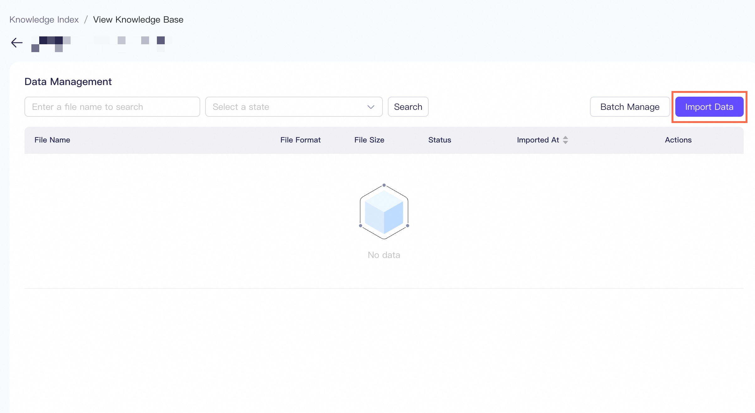Click the File Name column header
This screenshot has height=413, width=755.
[x=52, y=140]
